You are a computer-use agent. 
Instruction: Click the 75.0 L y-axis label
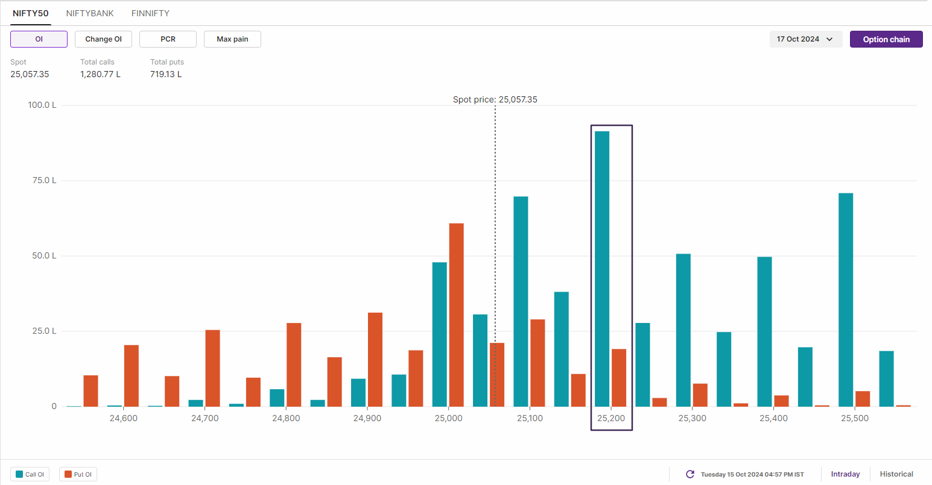44,180
